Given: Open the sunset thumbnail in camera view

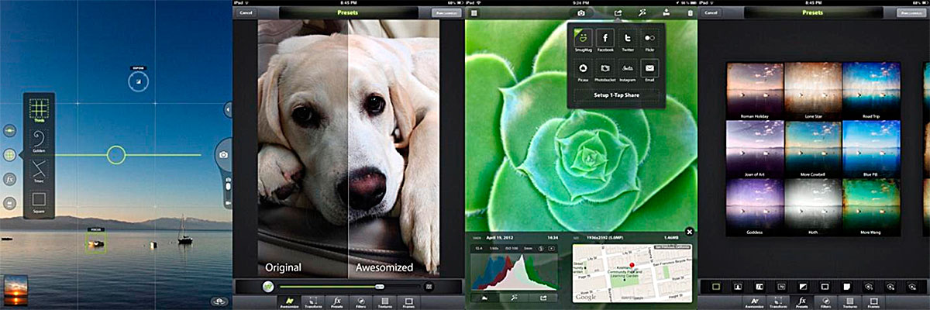Looking at the screenshot, I should coord(15,290).
